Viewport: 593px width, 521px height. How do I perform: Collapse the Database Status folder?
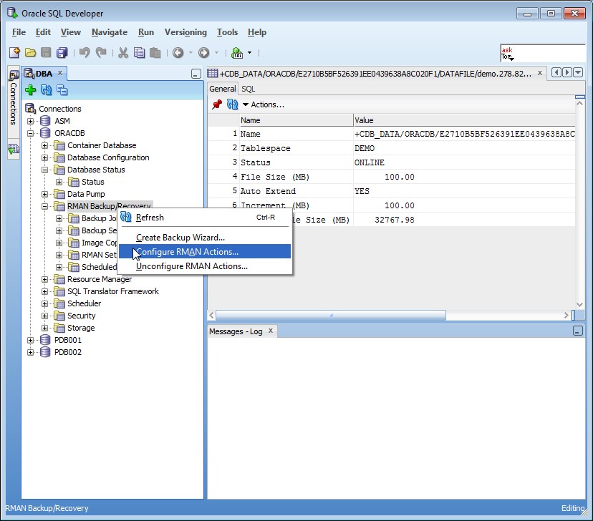click(44, 170)
